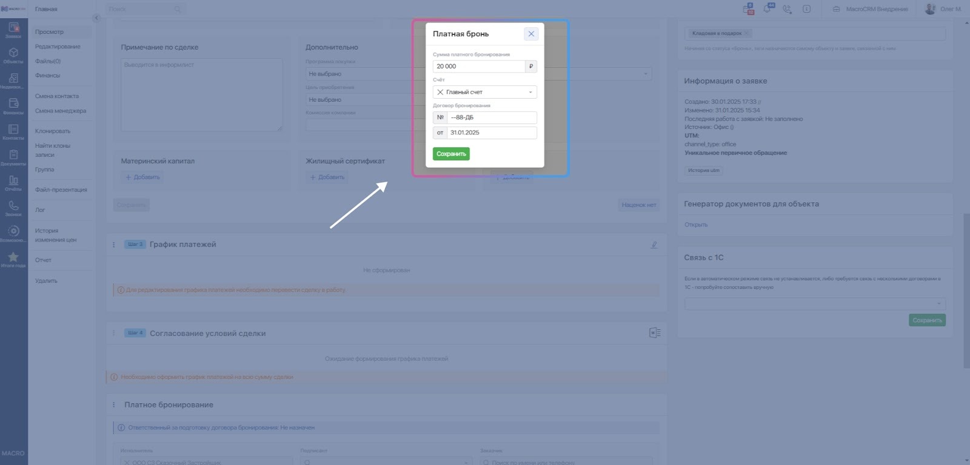This screenshot has width=970, height=465.
Task: Open the Отчёты reports icon
Action: pos(13,182)
